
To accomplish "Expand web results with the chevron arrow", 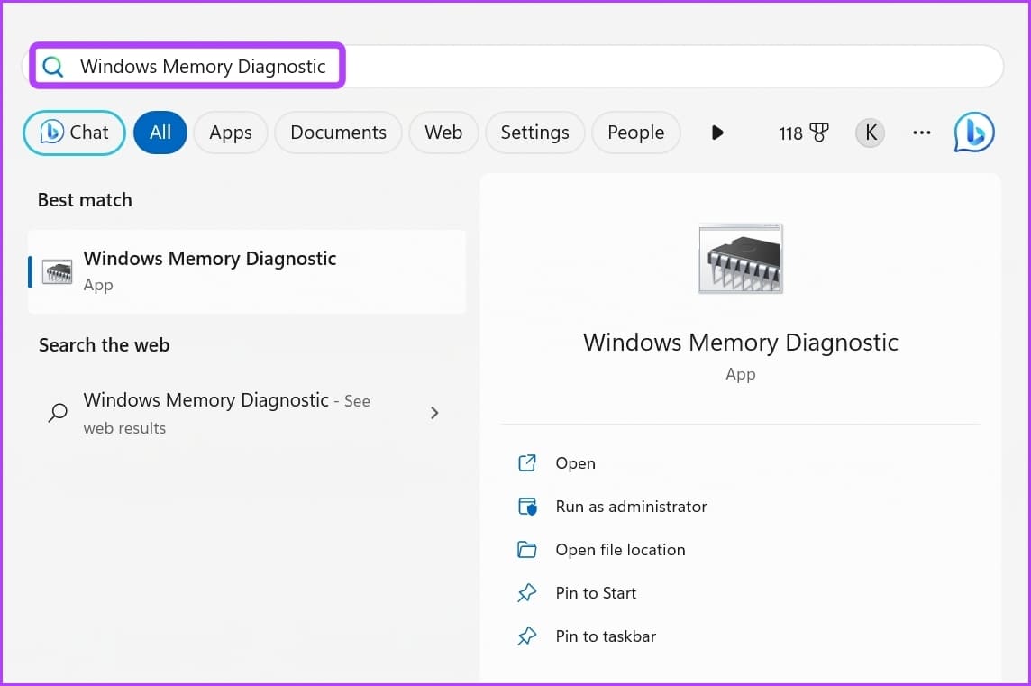I will click(x=434, y=413).
